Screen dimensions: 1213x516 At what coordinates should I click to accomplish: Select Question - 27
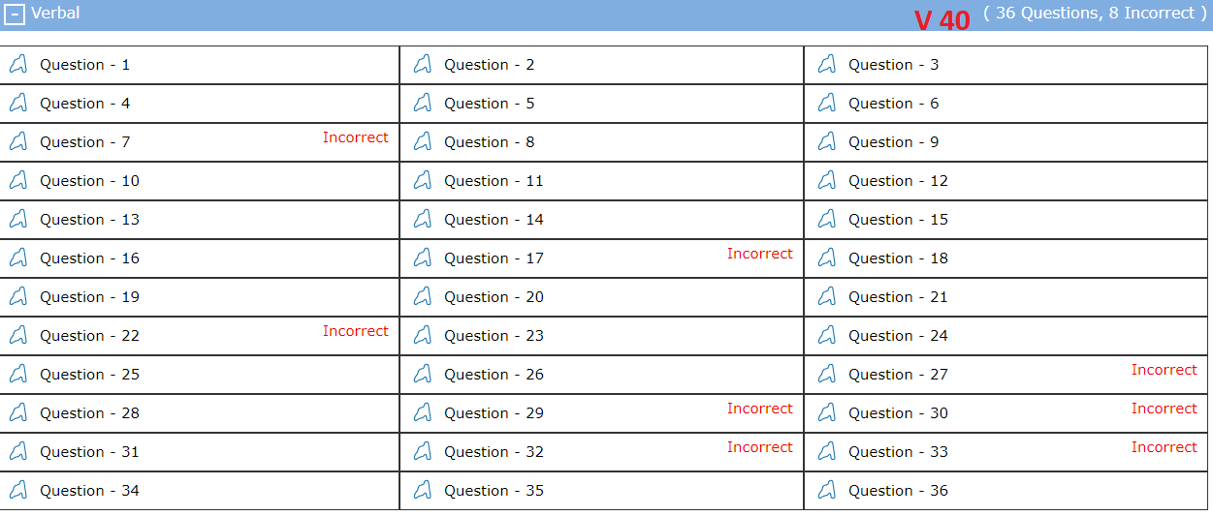898,375
